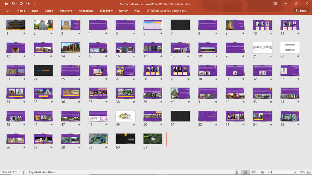The height and width of the screenshot is (175, 312).
Task: Expand the Undo history dropdown arrow
Action: (16, 4)
